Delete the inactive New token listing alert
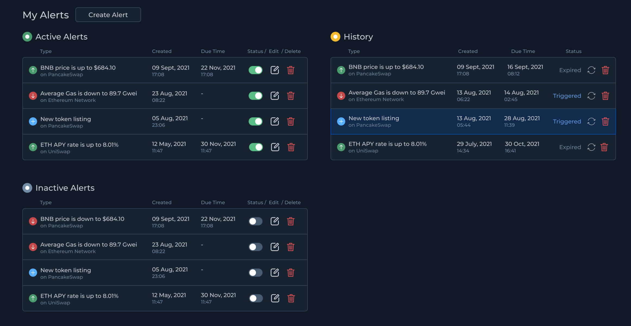631x326 pixels. pyautogui.click(x=291, y=272)
